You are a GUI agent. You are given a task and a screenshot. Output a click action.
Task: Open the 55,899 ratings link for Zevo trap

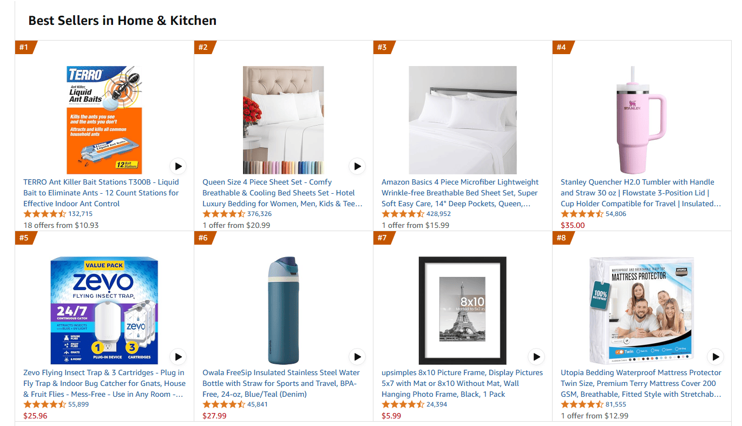tap(78, 404)
